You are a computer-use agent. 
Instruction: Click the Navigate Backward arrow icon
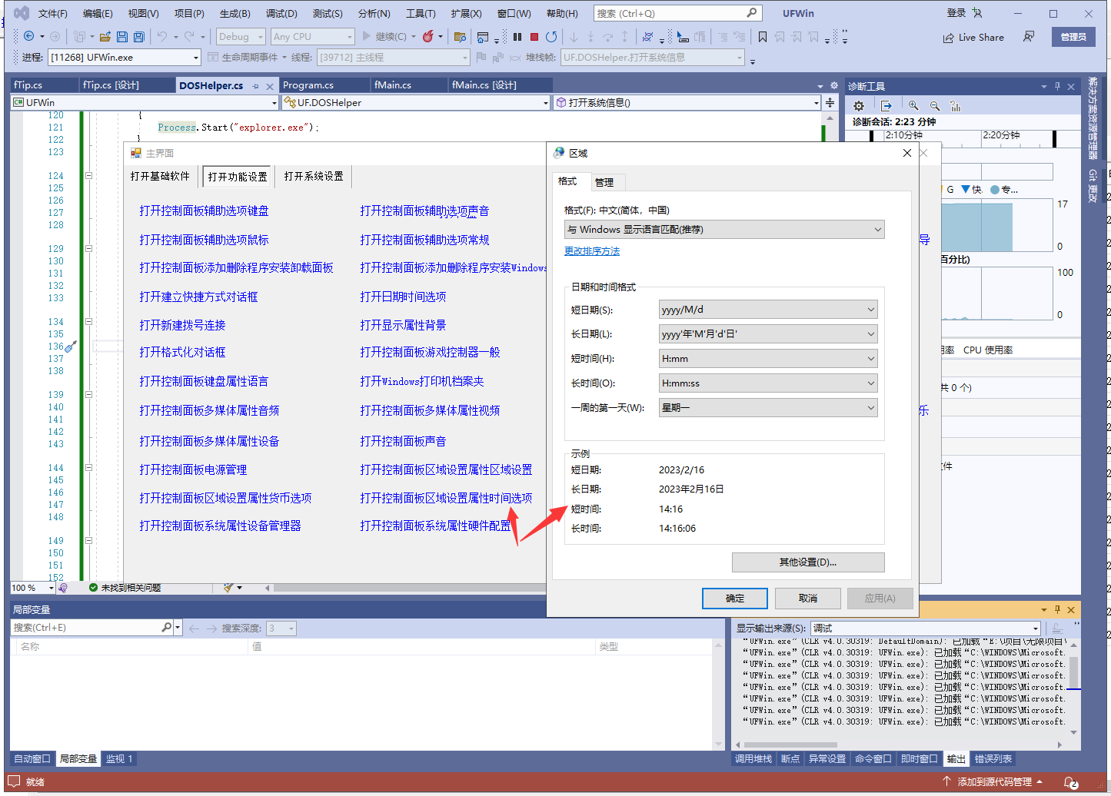(x=28, y=36)
